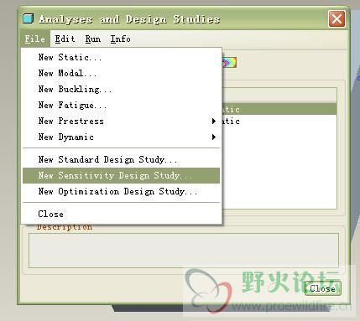Choose New Standard Design Study...
The height and width of the screenshot is (321, 360).
click(x=121, y=159)
